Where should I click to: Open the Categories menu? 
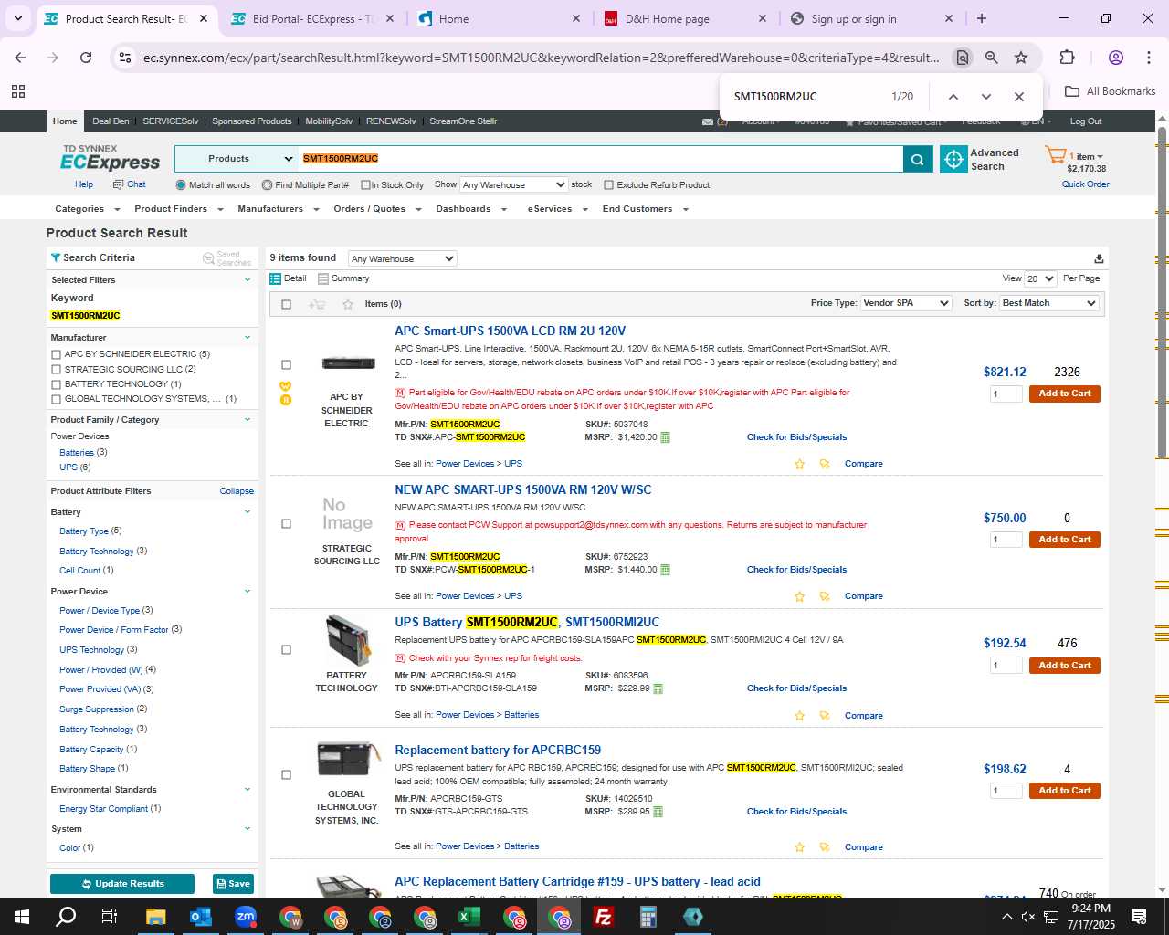coord(87,209)
